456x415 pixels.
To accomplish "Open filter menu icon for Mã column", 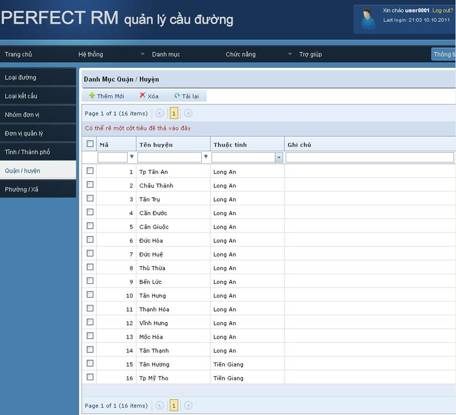I will tap(132, 156).
